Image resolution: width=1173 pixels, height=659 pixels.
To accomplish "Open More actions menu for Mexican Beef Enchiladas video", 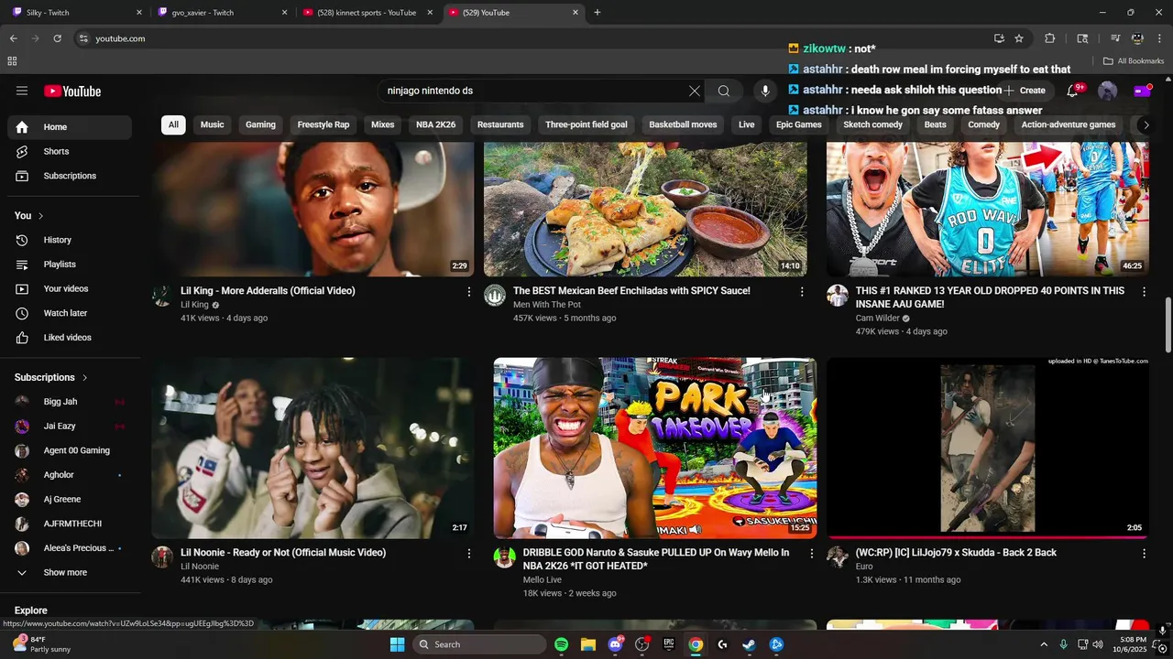I will tap(802, 291).
